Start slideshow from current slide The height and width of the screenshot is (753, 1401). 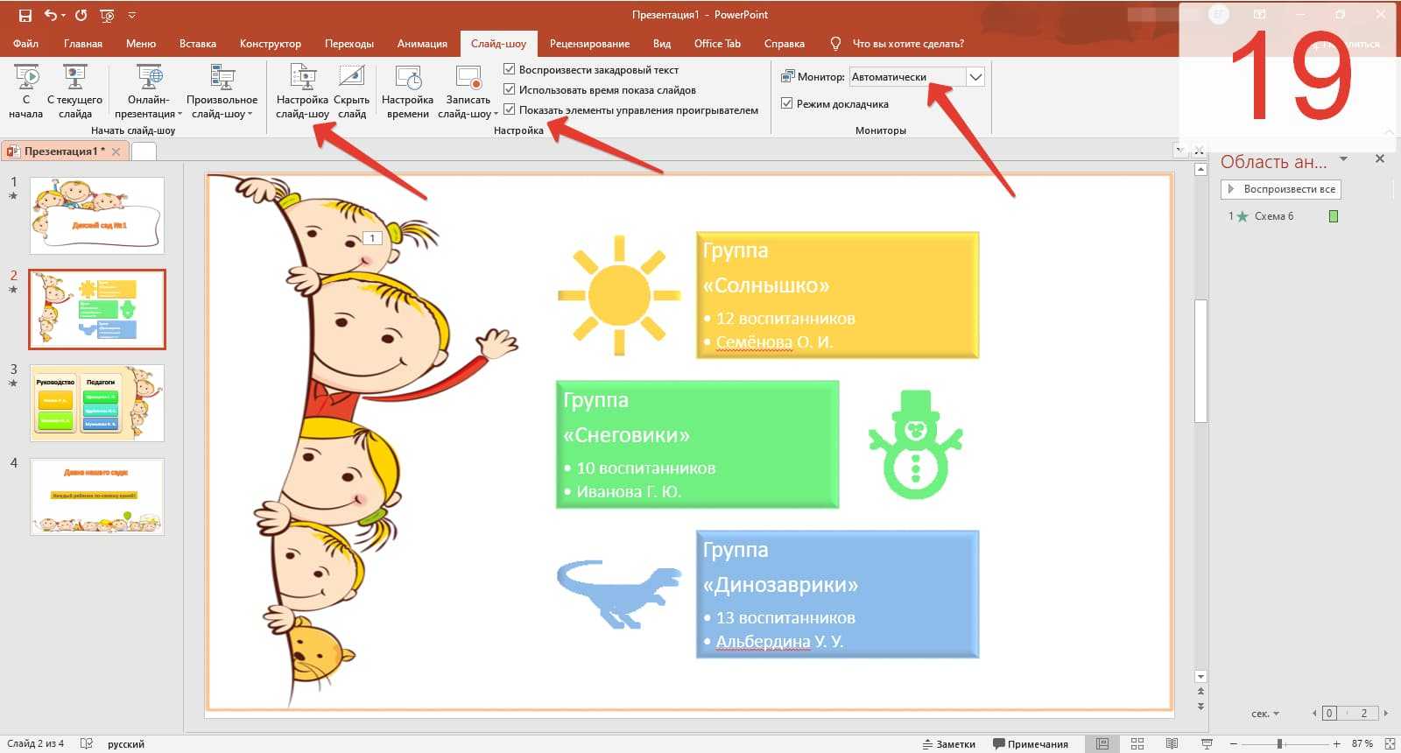75,79
